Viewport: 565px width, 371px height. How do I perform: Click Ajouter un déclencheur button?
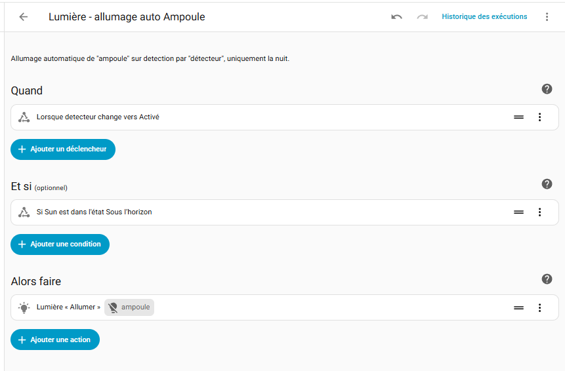click(x=63, y=149)
